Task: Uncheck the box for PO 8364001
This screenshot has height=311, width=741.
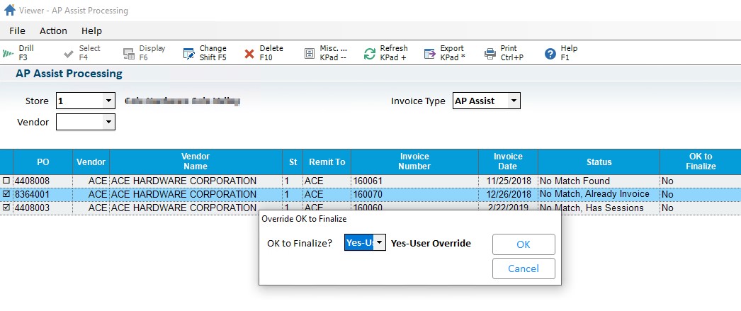Action: [6, 194]
